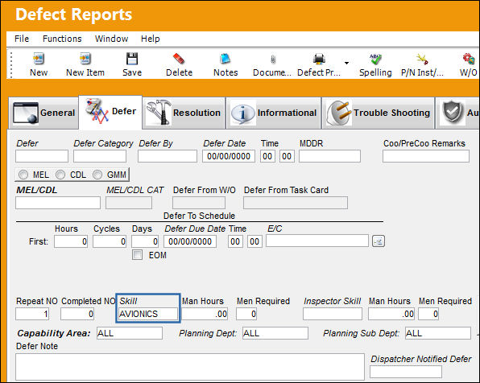The image size is (480, 383).
Task: Click the Planning Sub Dept field
Action: point(438,333)
